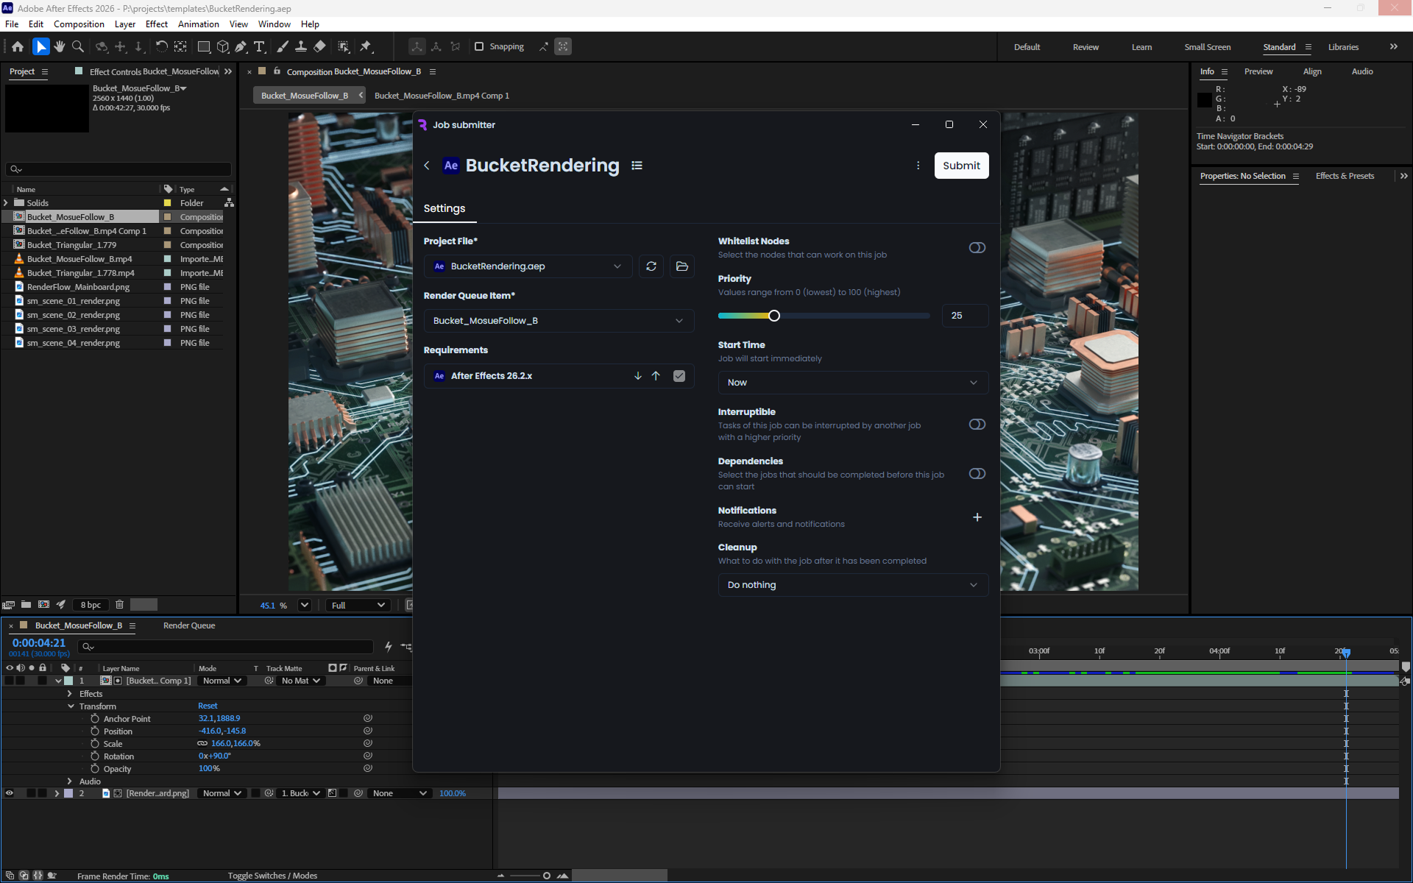Click the down arrow on After Effects requirement
1413x883 pixels.
(638, 376)
